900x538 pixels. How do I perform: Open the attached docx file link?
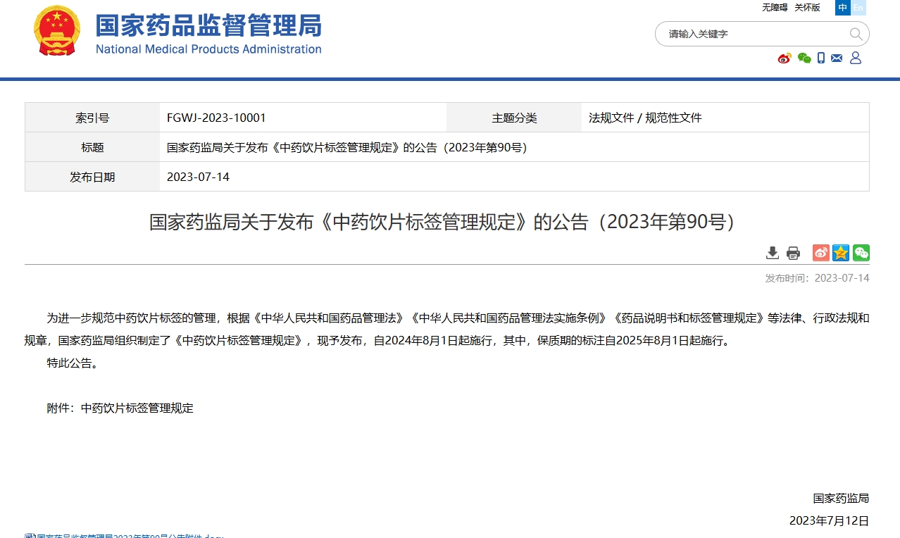click(127, 535)
